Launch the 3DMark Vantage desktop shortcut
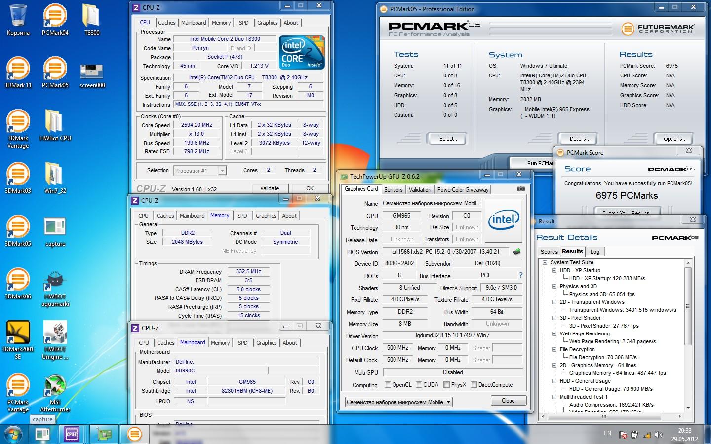 (18, 129)
